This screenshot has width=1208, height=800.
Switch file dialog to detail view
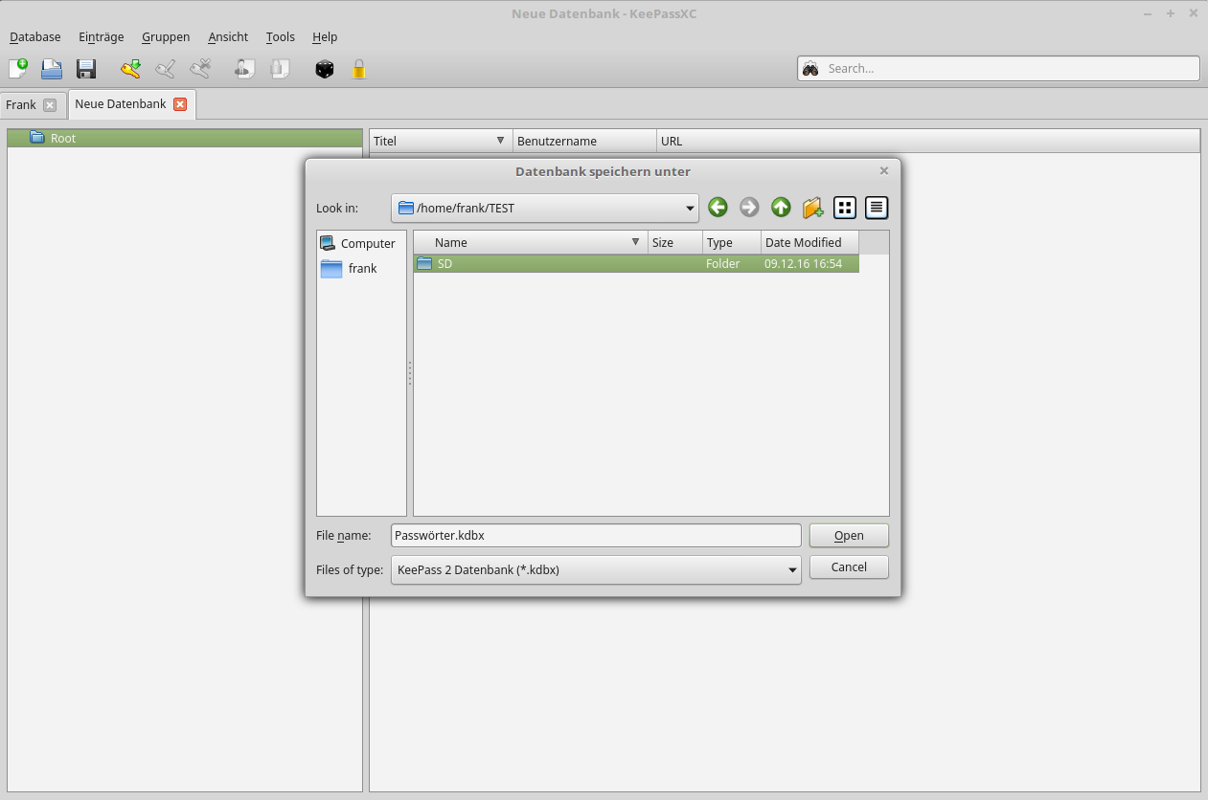pos(877,207)
